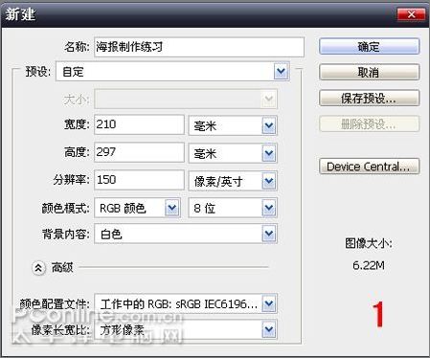Open the 像素长宽比 dropdown 方形像素
Screen dimensions: 430x358
(x=186, y=329)
